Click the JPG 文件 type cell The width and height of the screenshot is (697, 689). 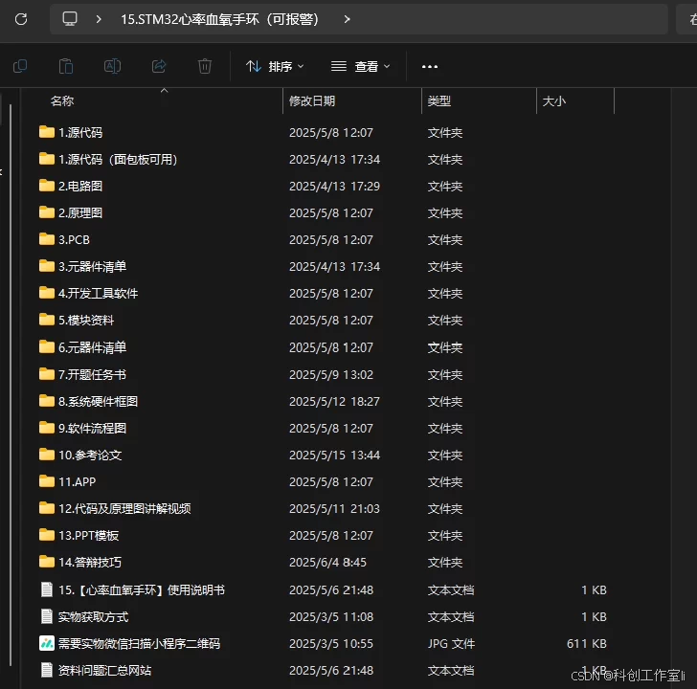[451, 643]
